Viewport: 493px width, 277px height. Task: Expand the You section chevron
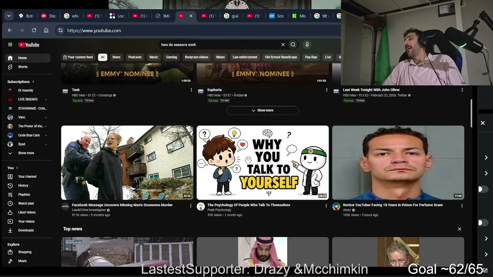point(17,168)
